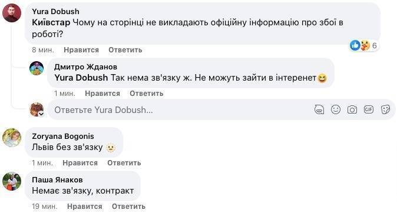
Task: Like Yura Dobush's comment with Нравится
Action: [x=81, y=50]
